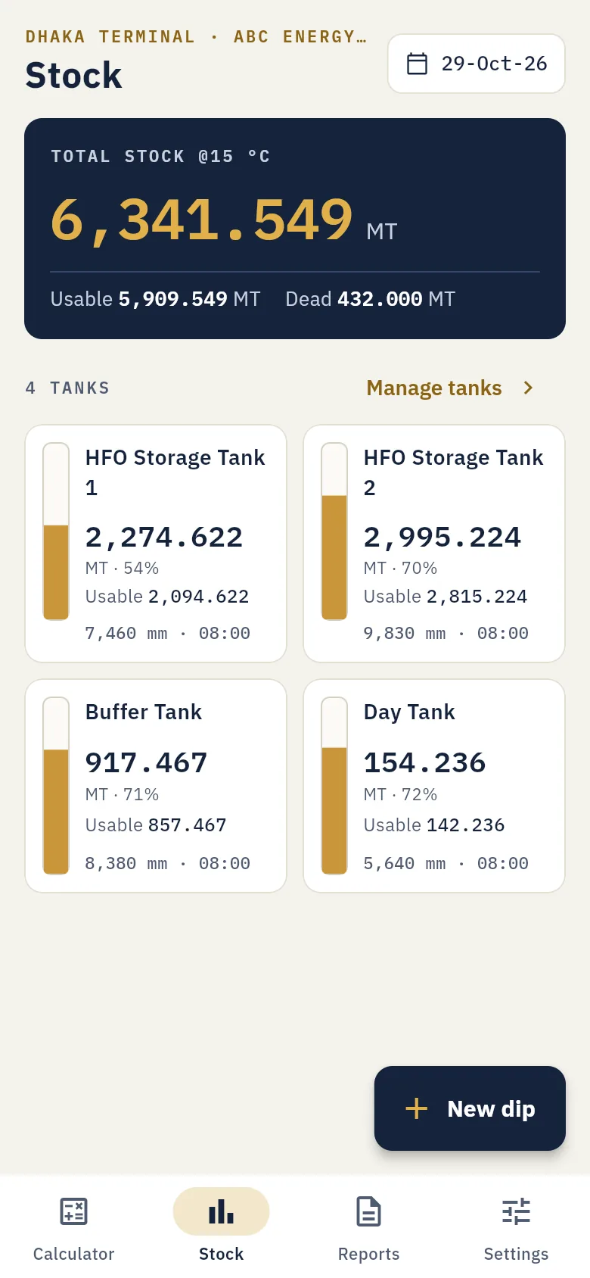Click the Stock page heading
The image size is (590, 1278).
73,76
